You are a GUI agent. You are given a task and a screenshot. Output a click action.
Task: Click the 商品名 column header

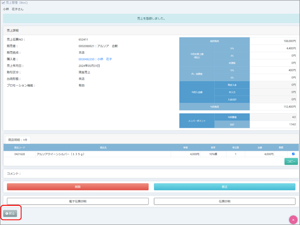(103, 148)
